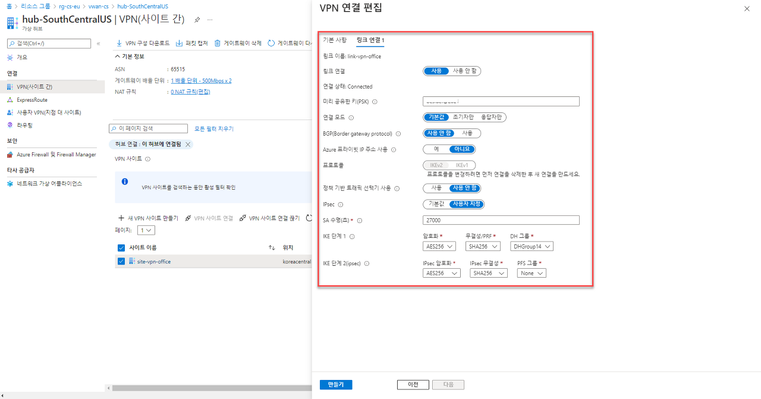
Task: Remove the 허브 연결 filter chip with X
Action: (188, 144)
